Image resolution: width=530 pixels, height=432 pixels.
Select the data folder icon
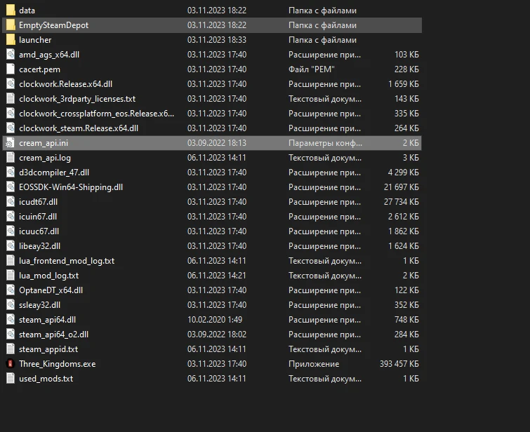tap(11, 11)
